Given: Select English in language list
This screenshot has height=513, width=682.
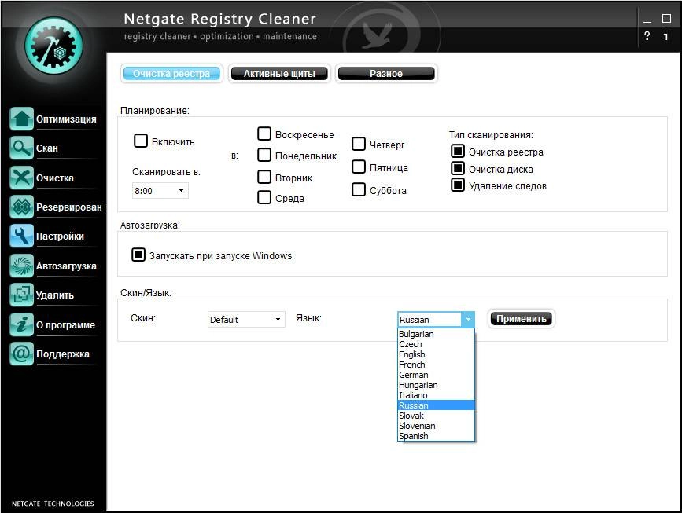Looking at the screenshot, I should (x=436, y=354).
